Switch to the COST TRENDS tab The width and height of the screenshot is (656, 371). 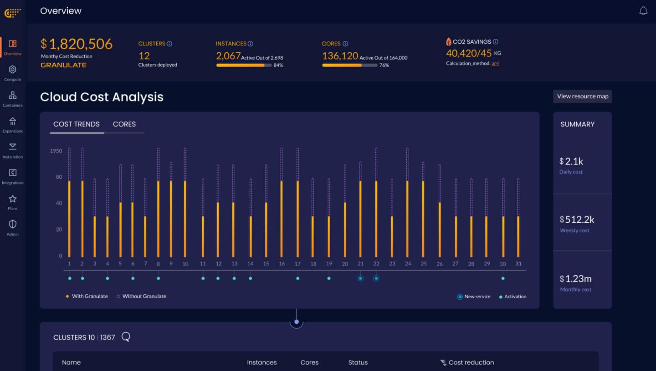click(x=77, y=124)
